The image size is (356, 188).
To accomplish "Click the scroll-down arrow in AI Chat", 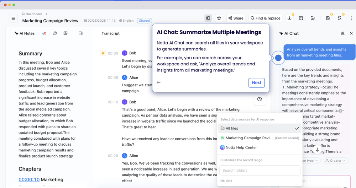I will point(317,150).
